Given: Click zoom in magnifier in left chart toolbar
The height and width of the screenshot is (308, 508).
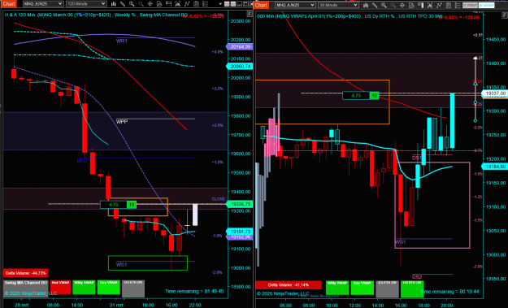Looking at the screenshot, I should pos(132,4).
